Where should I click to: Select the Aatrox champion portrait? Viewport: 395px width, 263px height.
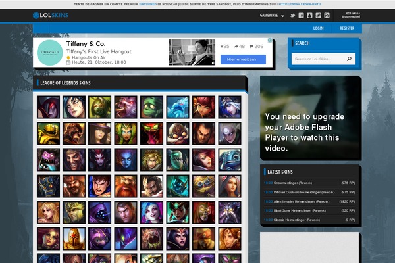click(x=48, y=107)
